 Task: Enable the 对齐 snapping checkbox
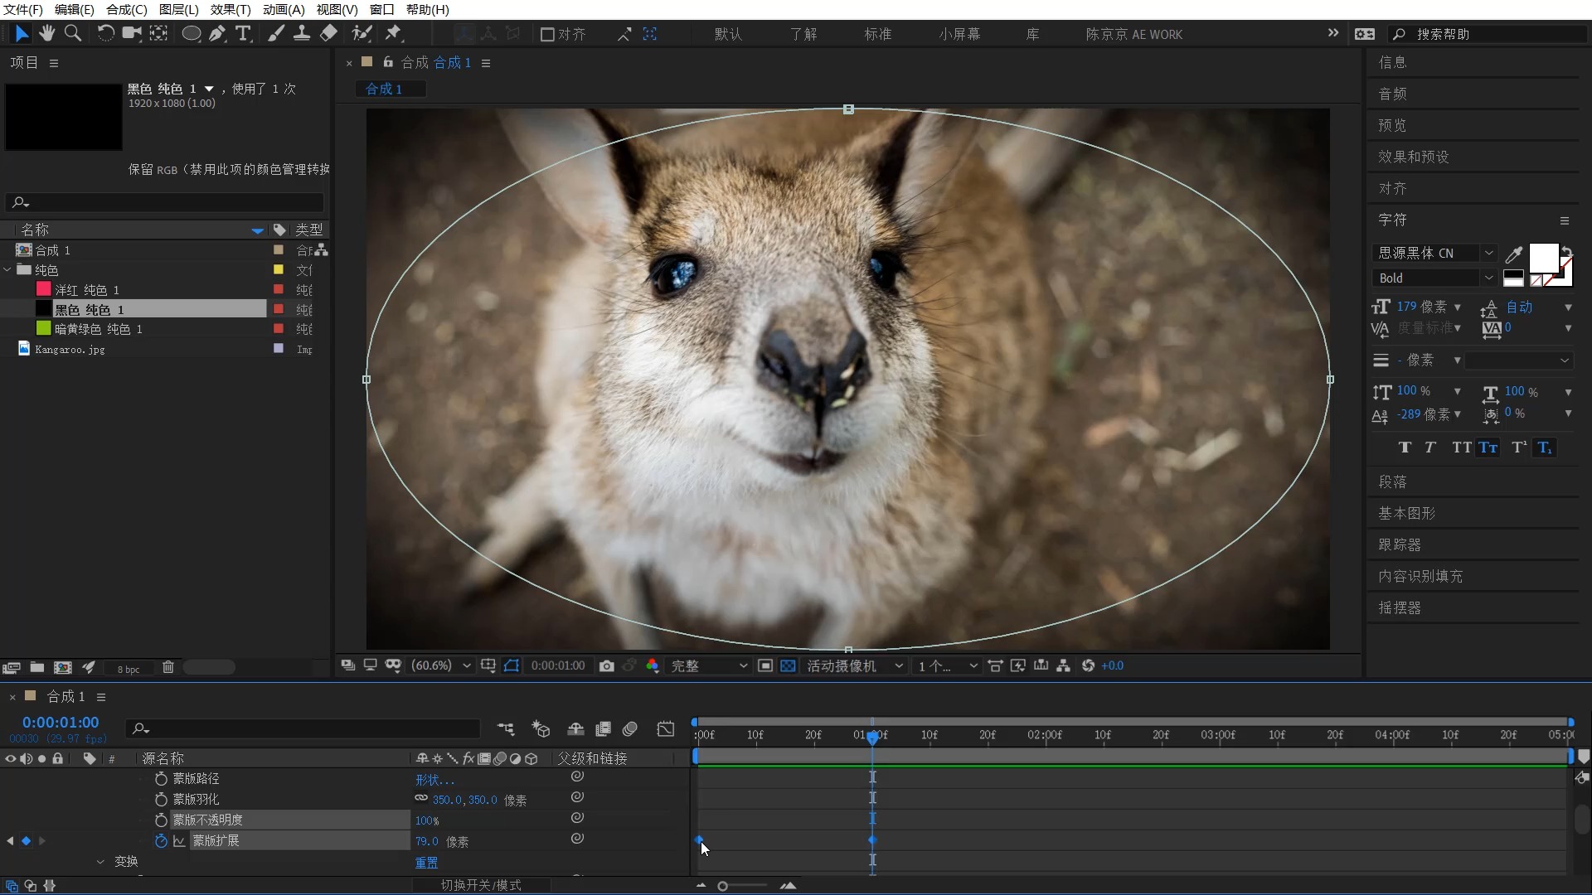[547, 34]
